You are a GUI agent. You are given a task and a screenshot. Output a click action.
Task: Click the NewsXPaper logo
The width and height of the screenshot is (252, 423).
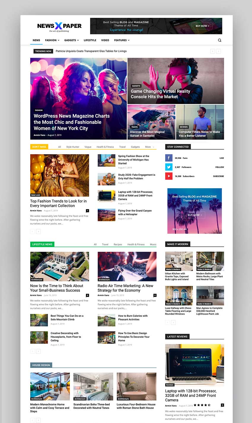pyautogui.click(x=59, y=27)
